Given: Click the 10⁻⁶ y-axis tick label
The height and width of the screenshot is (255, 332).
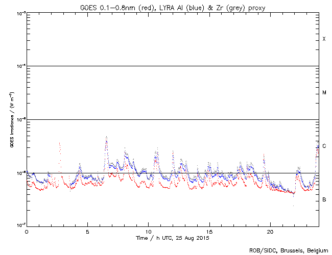Looking at the screenshot, I should [x=19, y=173].
